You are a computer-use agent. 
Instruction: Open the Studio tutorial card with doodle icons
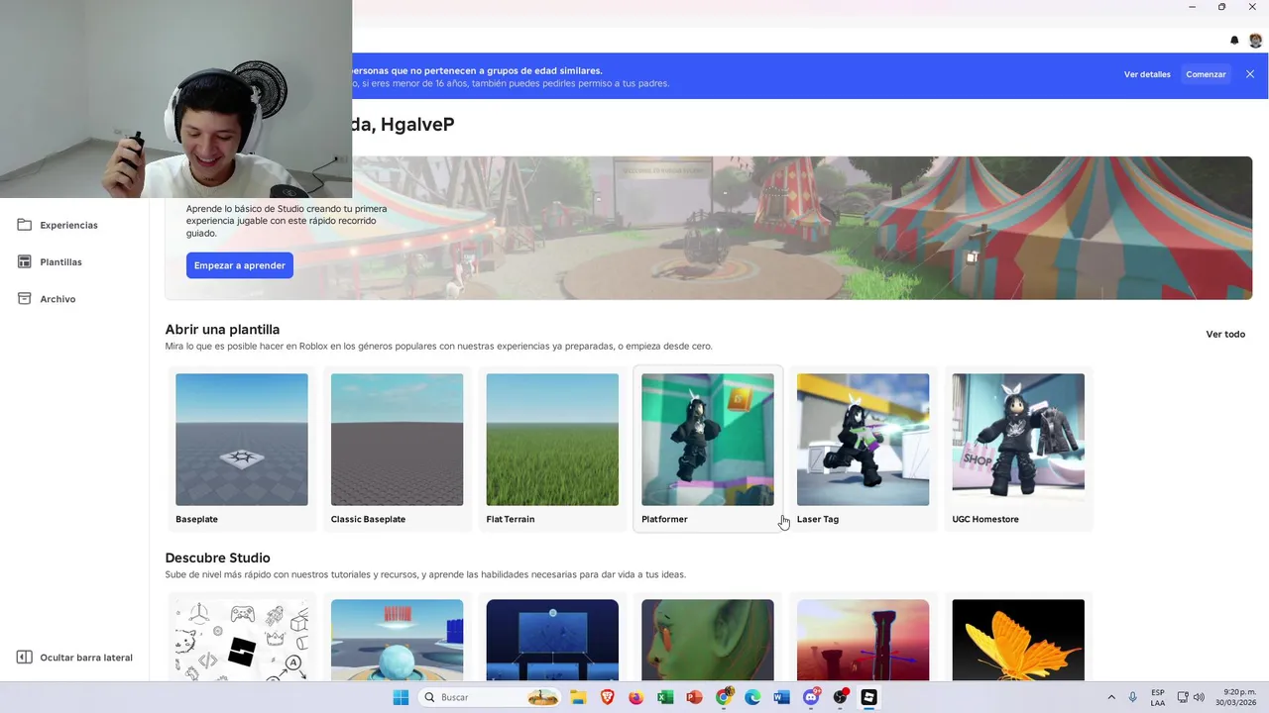click(242, 640)
